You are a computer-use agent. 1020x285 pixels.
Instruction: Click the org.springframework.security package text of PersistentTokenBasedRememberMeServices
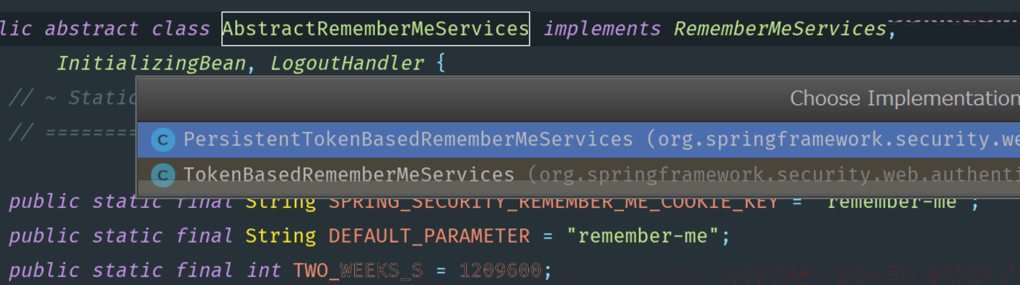click(833, 139)
